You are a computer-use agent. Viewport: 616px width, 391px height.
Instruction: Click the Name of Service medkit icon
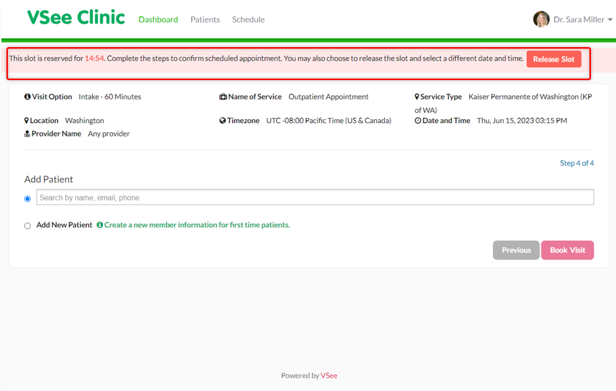click(x=223, y=96)
